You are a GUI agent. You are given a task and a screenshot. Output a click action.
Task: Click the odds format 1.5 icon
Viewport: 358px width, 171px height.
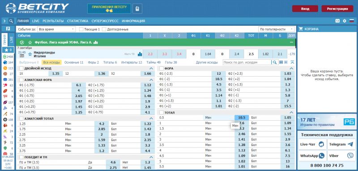point(337,21)
